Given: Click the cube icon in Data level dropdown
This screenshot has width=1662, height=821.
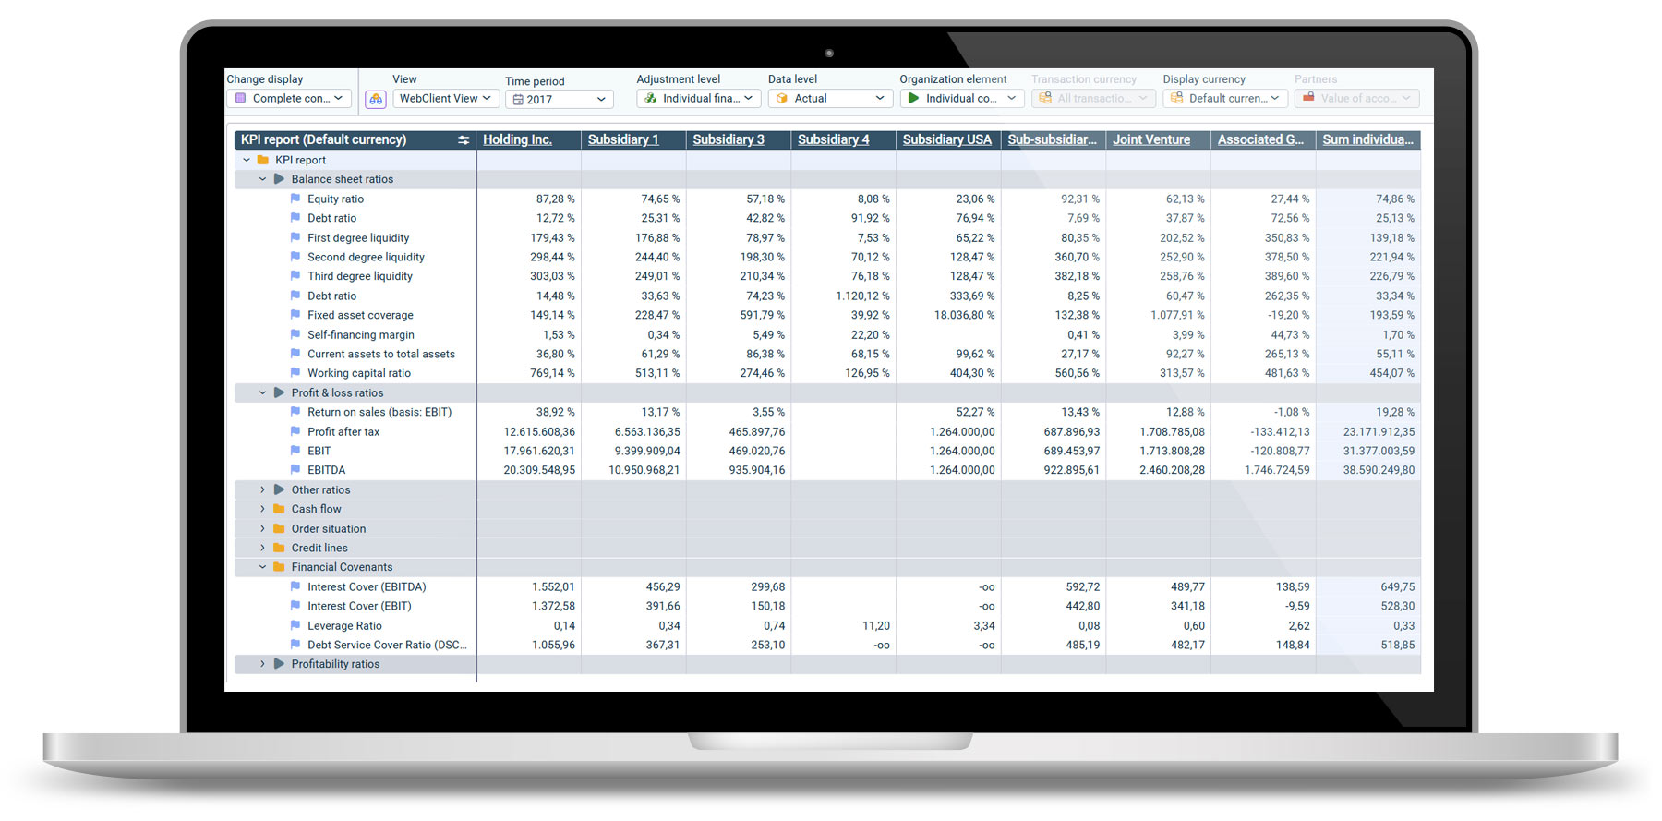Looking at the screenshot, I should pyautogui.click(x=782, y=98).
